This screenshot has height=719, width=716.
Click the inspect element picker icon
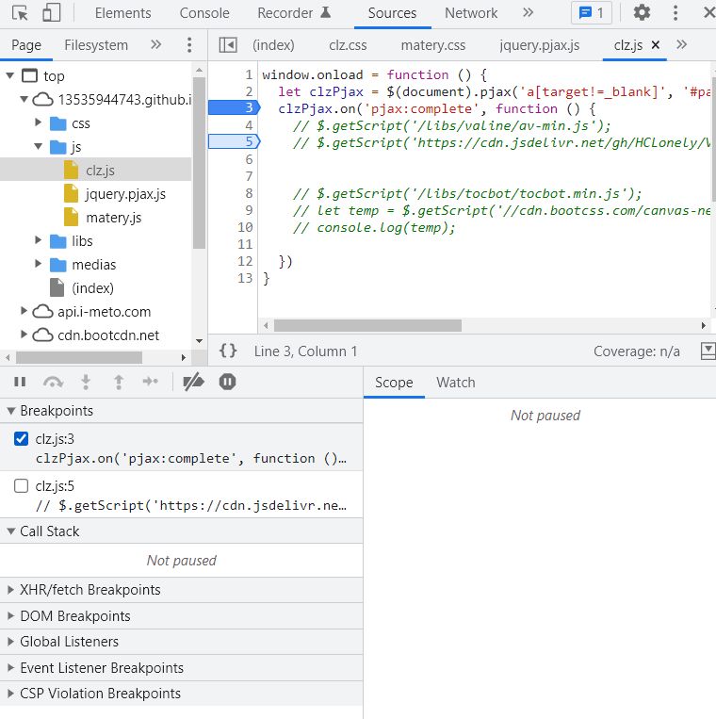pos(20,13)
